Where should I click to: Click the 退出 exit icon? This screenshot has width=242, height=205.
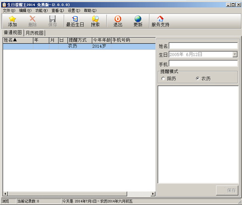pyautogui.click(x=118, y=19)
